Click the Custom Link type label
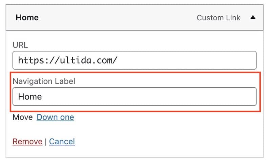271x163 pixels. pos(218,18)
